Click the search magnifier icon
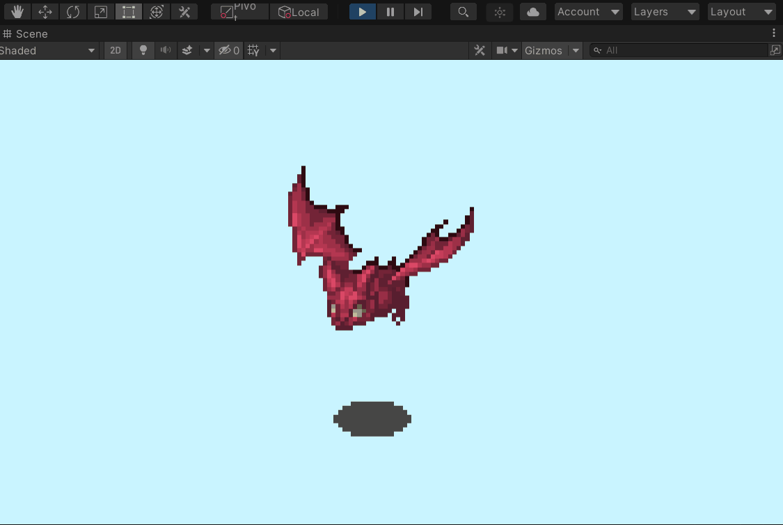This screenshot has height=525, width=783. tap(464, 12)
